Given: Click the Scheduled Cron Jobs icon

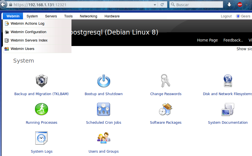Looking at the screenshot, I should [x=104, y=109].
